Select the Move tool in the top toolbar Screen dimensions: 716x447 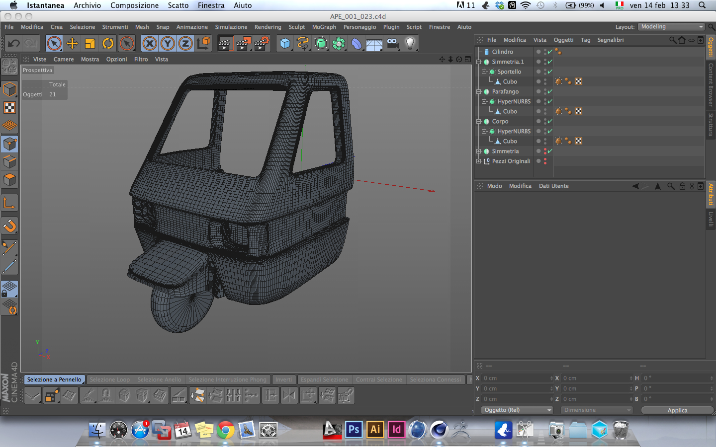[72, 44]
